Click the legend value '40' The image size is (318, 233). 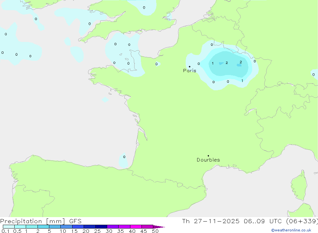[x=132, y=231]
